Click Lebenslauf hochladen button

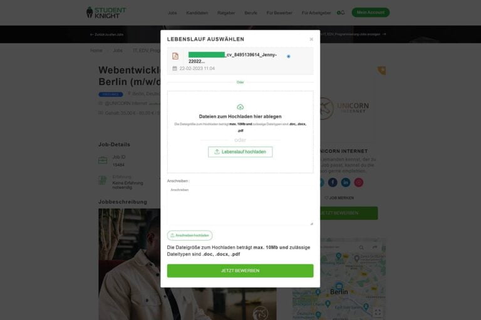(x=240, y=152)
